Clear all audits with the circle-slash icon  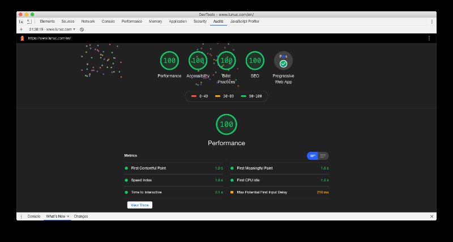click(x=82, y=29)
